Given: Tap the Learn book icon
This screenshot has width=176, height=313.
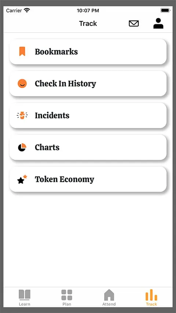Looking at the screenshot, I should [x=25, y=295].
